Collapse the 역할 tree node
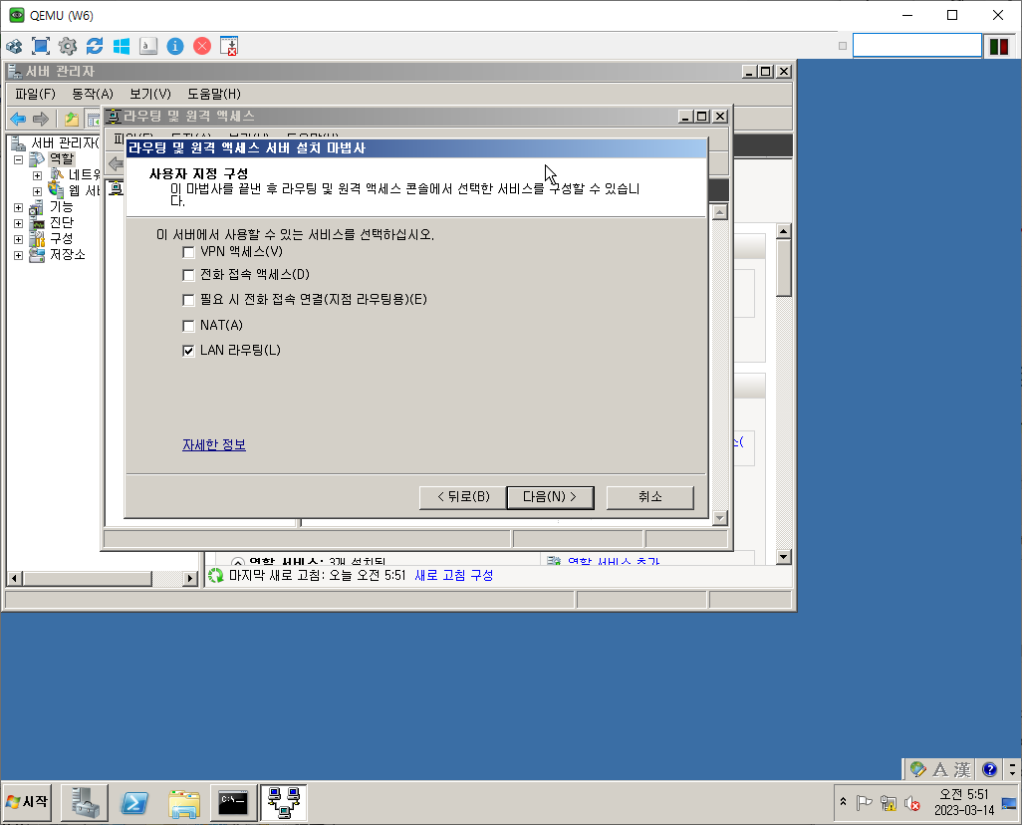The image size is (1022, 825). (x=18, y=159)
